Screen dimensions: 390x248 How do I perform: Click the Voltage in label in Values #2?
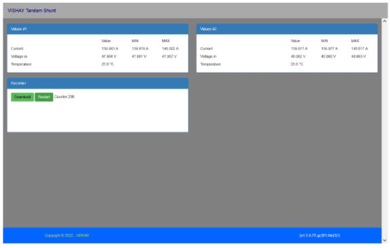208,56
